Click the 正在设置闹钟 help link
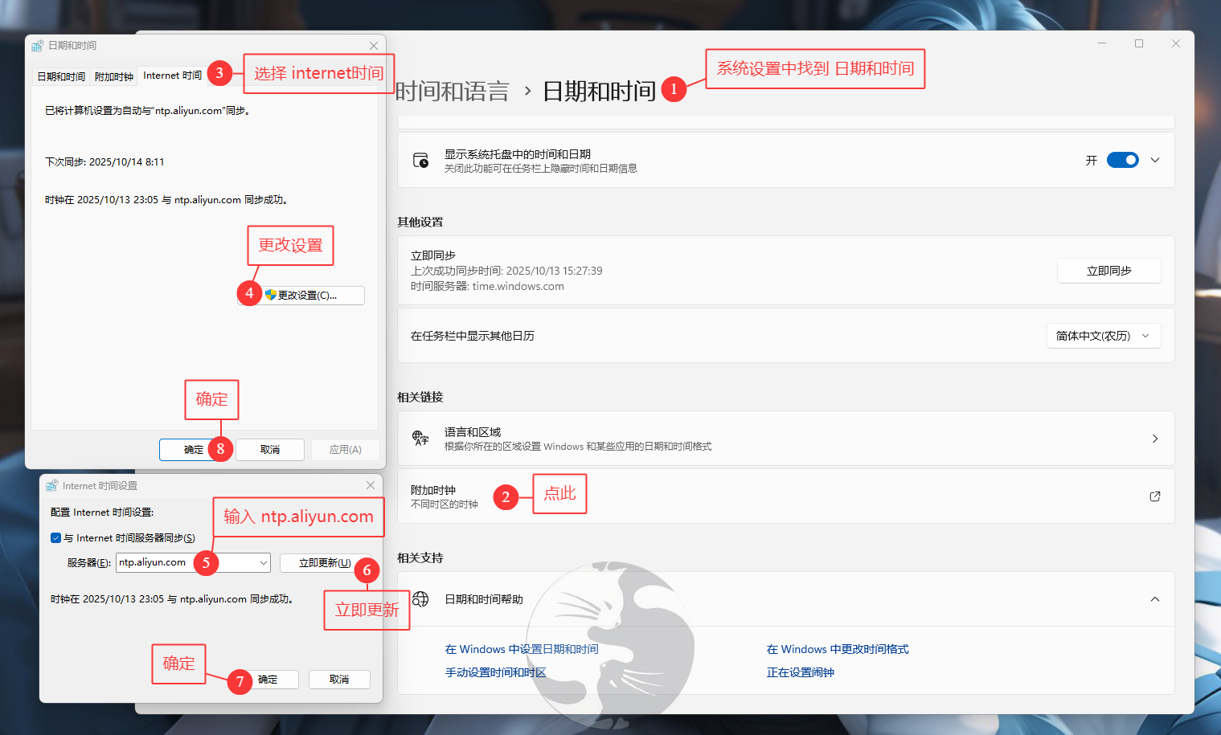Viewport: 1221px width, 735px height. point(801,672)
